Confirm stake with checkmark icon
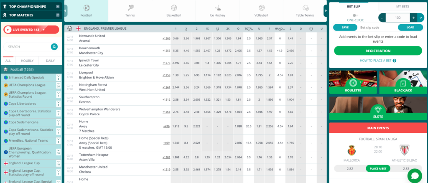428x183 pixels. (x=420, y=18)
